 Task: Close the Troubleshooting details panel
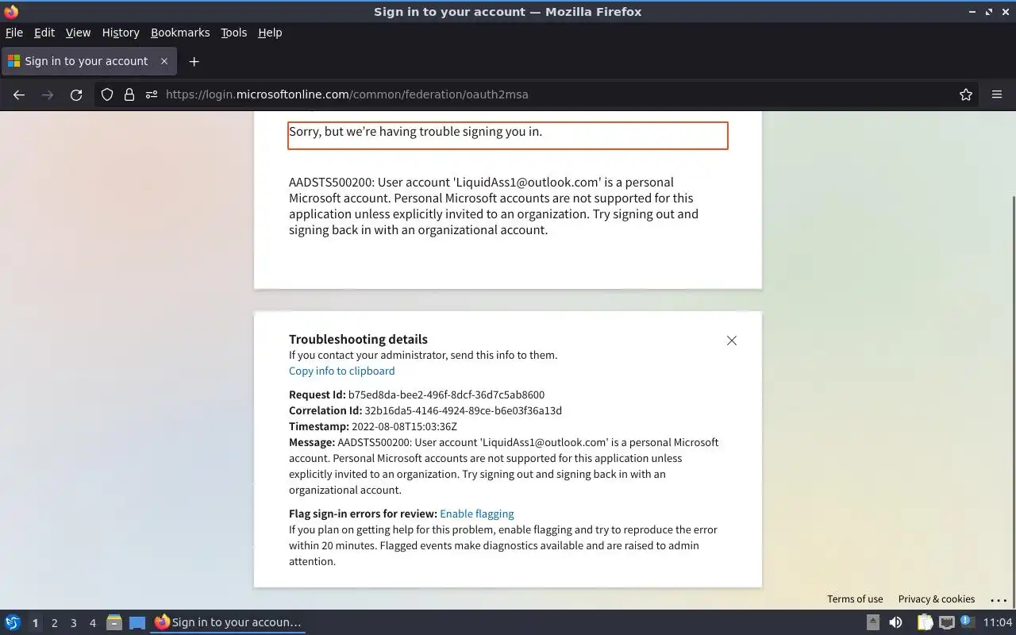[x=732, y=341]
